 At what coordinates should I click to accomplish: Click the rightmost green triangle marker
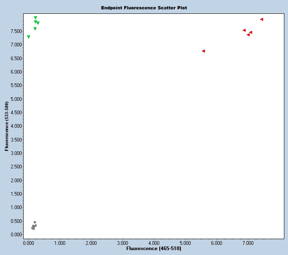38,23
